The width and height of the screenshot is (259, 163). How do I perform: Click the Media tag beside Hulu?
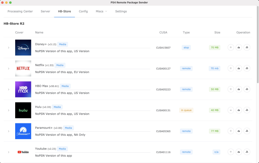57,107
